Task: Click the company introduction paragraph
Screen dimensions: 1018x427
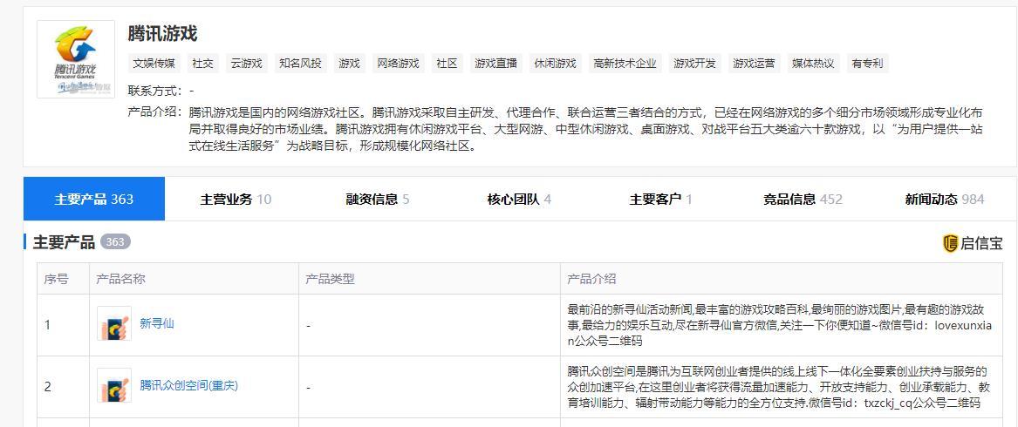Action: (586, 129)
